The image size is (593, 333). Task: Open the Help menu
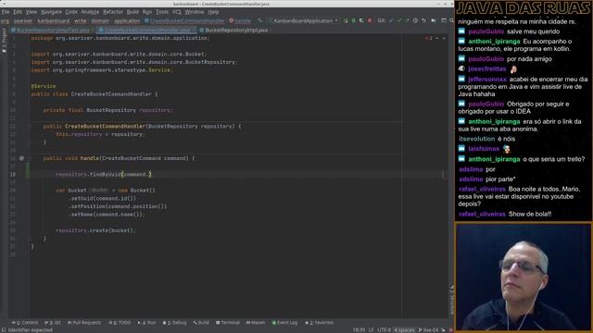213,12
